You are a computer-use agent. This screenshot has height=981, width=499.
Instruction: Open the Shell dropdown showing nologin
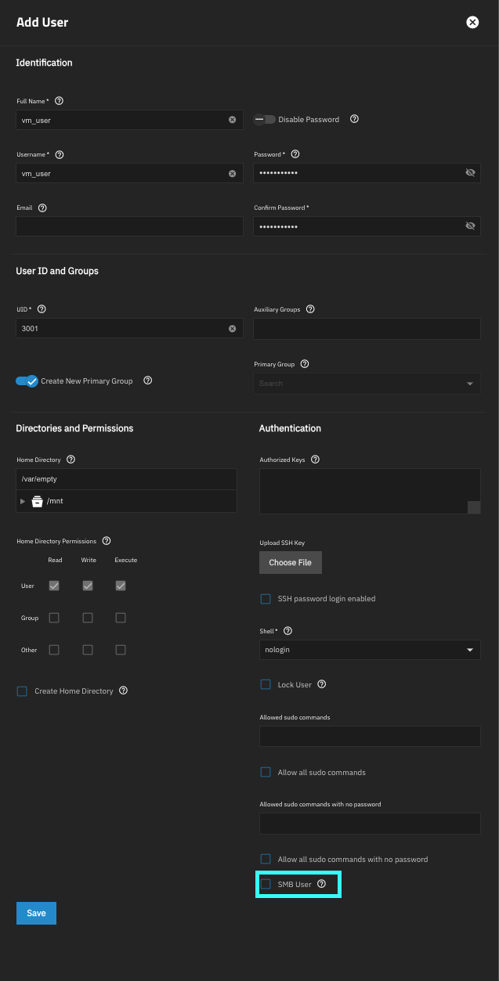click(369, 650)
